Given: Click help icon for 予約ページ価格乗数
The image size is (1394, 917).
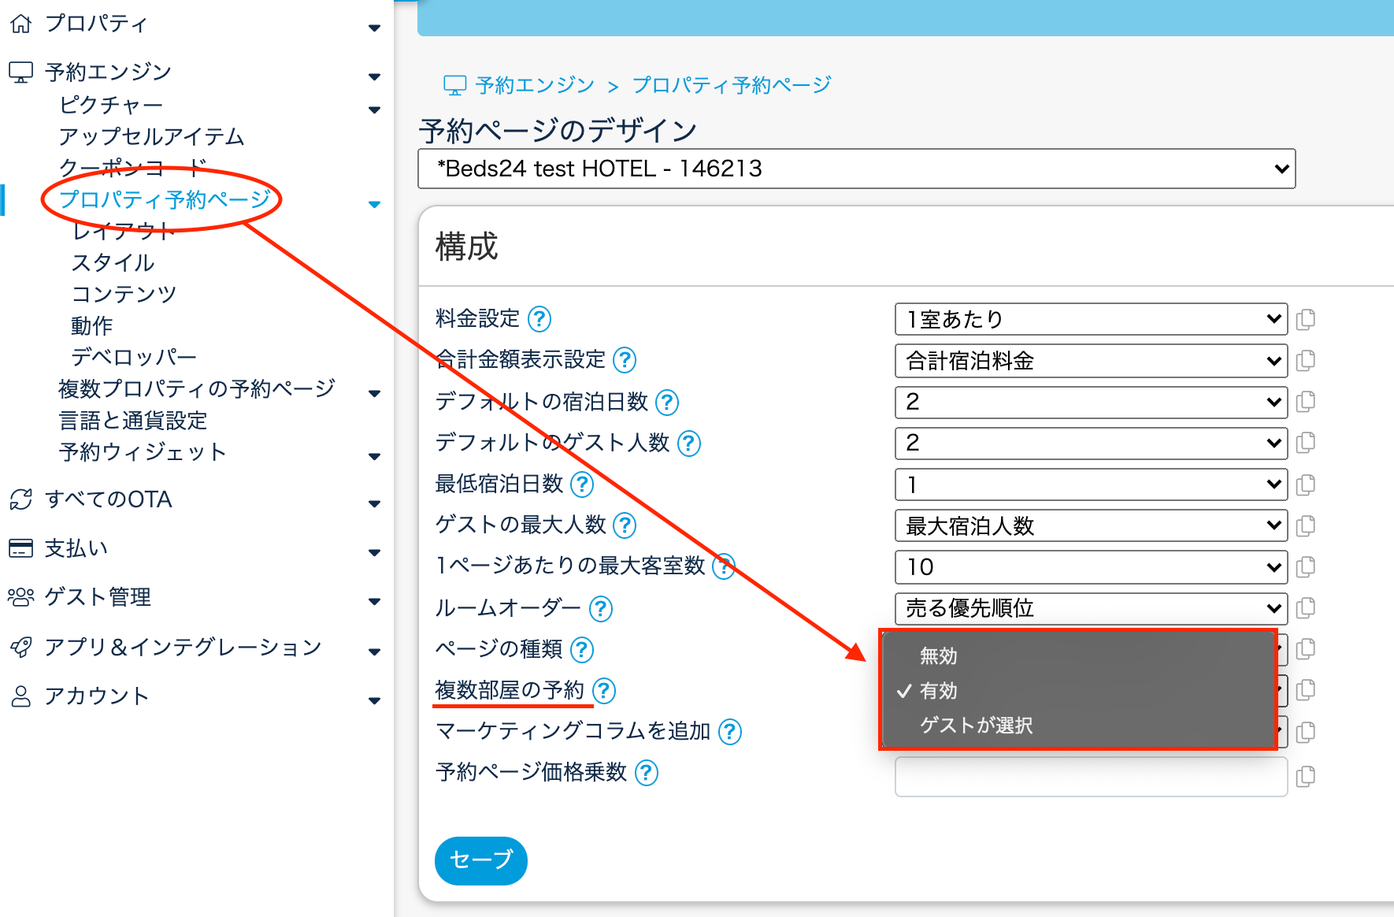Looking at the screenshot, I should click(647, 773).
